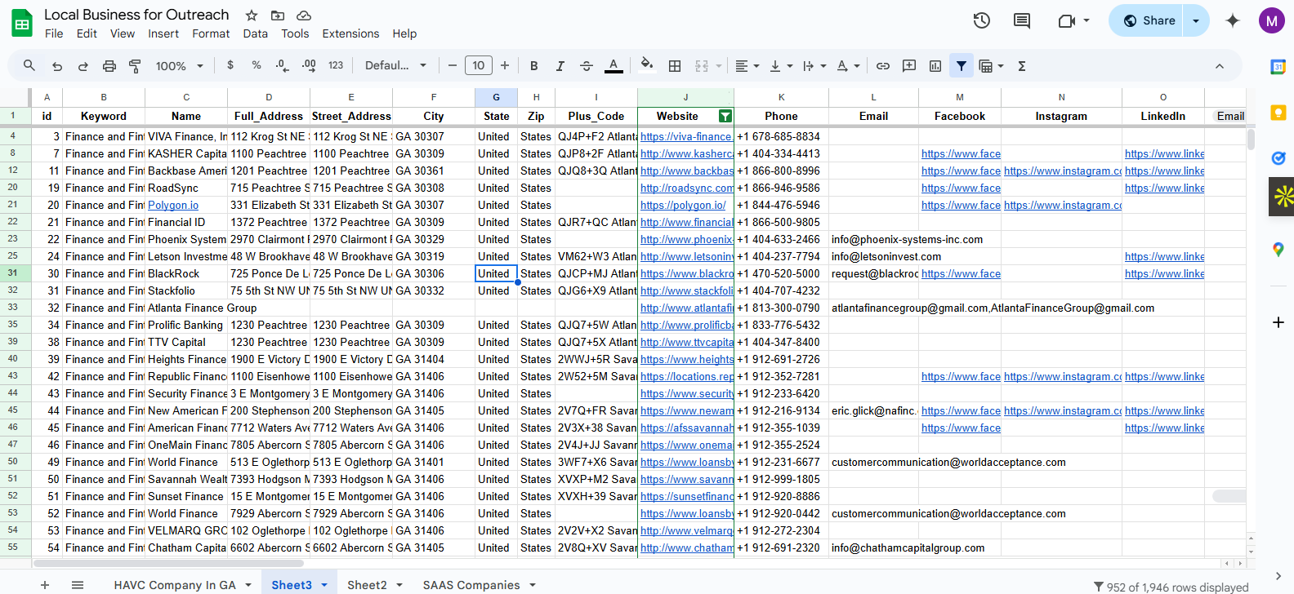This screenshot has width=1294, height=594.
Task: Activate the paint format tool
Action: [x=135, y=66]
